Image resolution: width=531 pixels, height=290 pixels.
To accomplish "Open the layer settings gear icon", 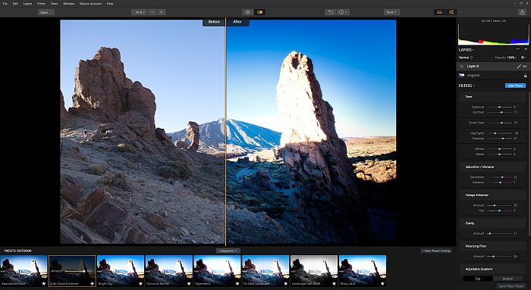I will click(x=523, y=58).
